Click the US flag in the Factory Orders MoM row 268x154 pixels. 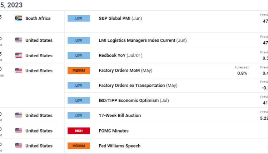click(x=19, y=71)
